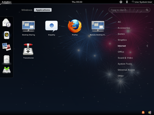154x115 pixels.
Task: Select the Internet category
Action: [x=122, y=46]
